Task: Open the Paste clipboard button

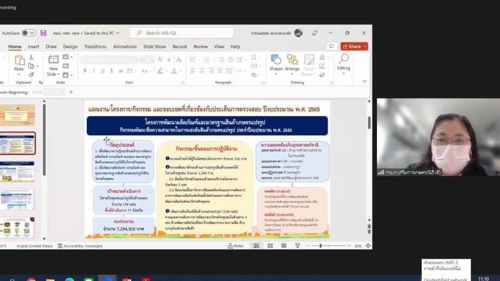Action: pos(19,64)
